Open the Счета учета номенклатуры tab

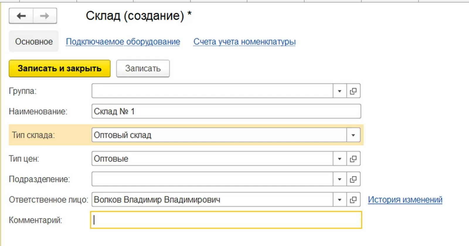[x=244, y=42]
